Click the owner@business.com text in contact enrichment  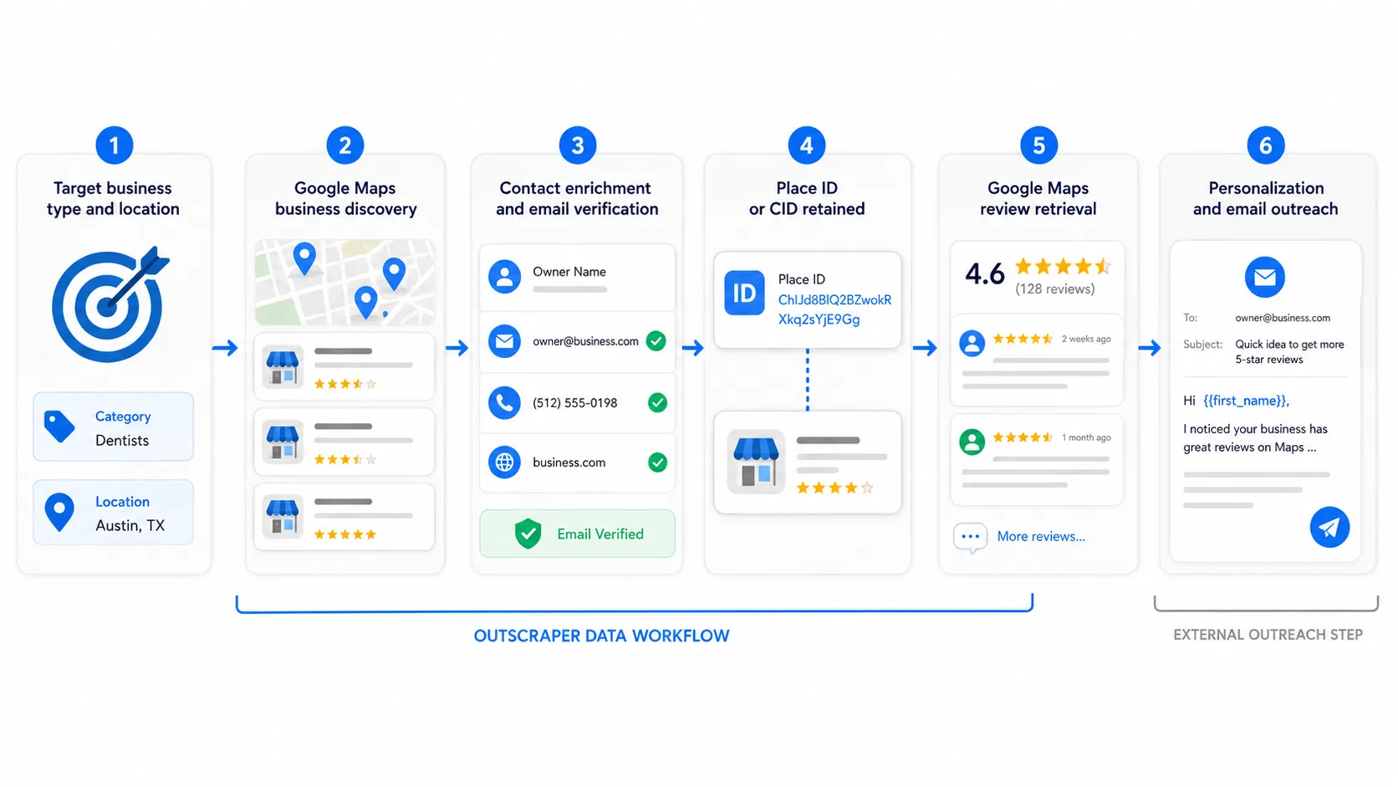pyautogui.click(x=585, y=341)
